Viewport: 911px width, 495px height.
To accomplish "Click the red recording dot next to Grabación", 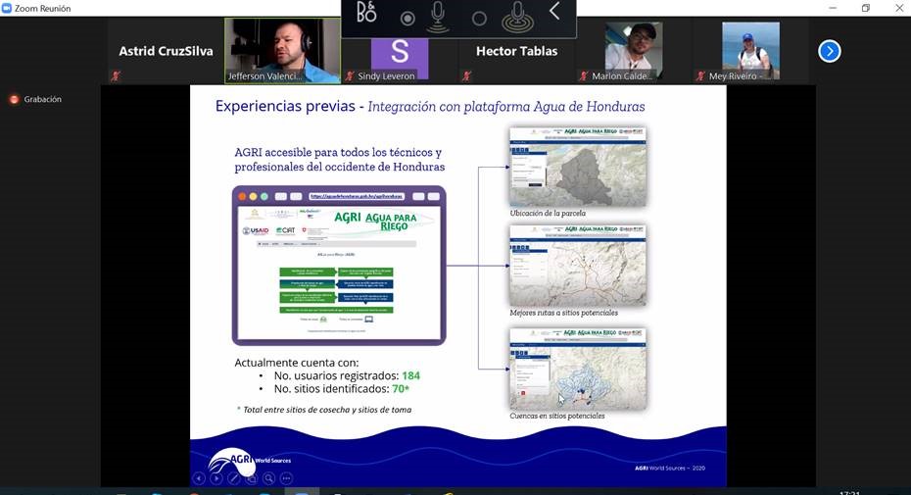I will click(14, 99).
